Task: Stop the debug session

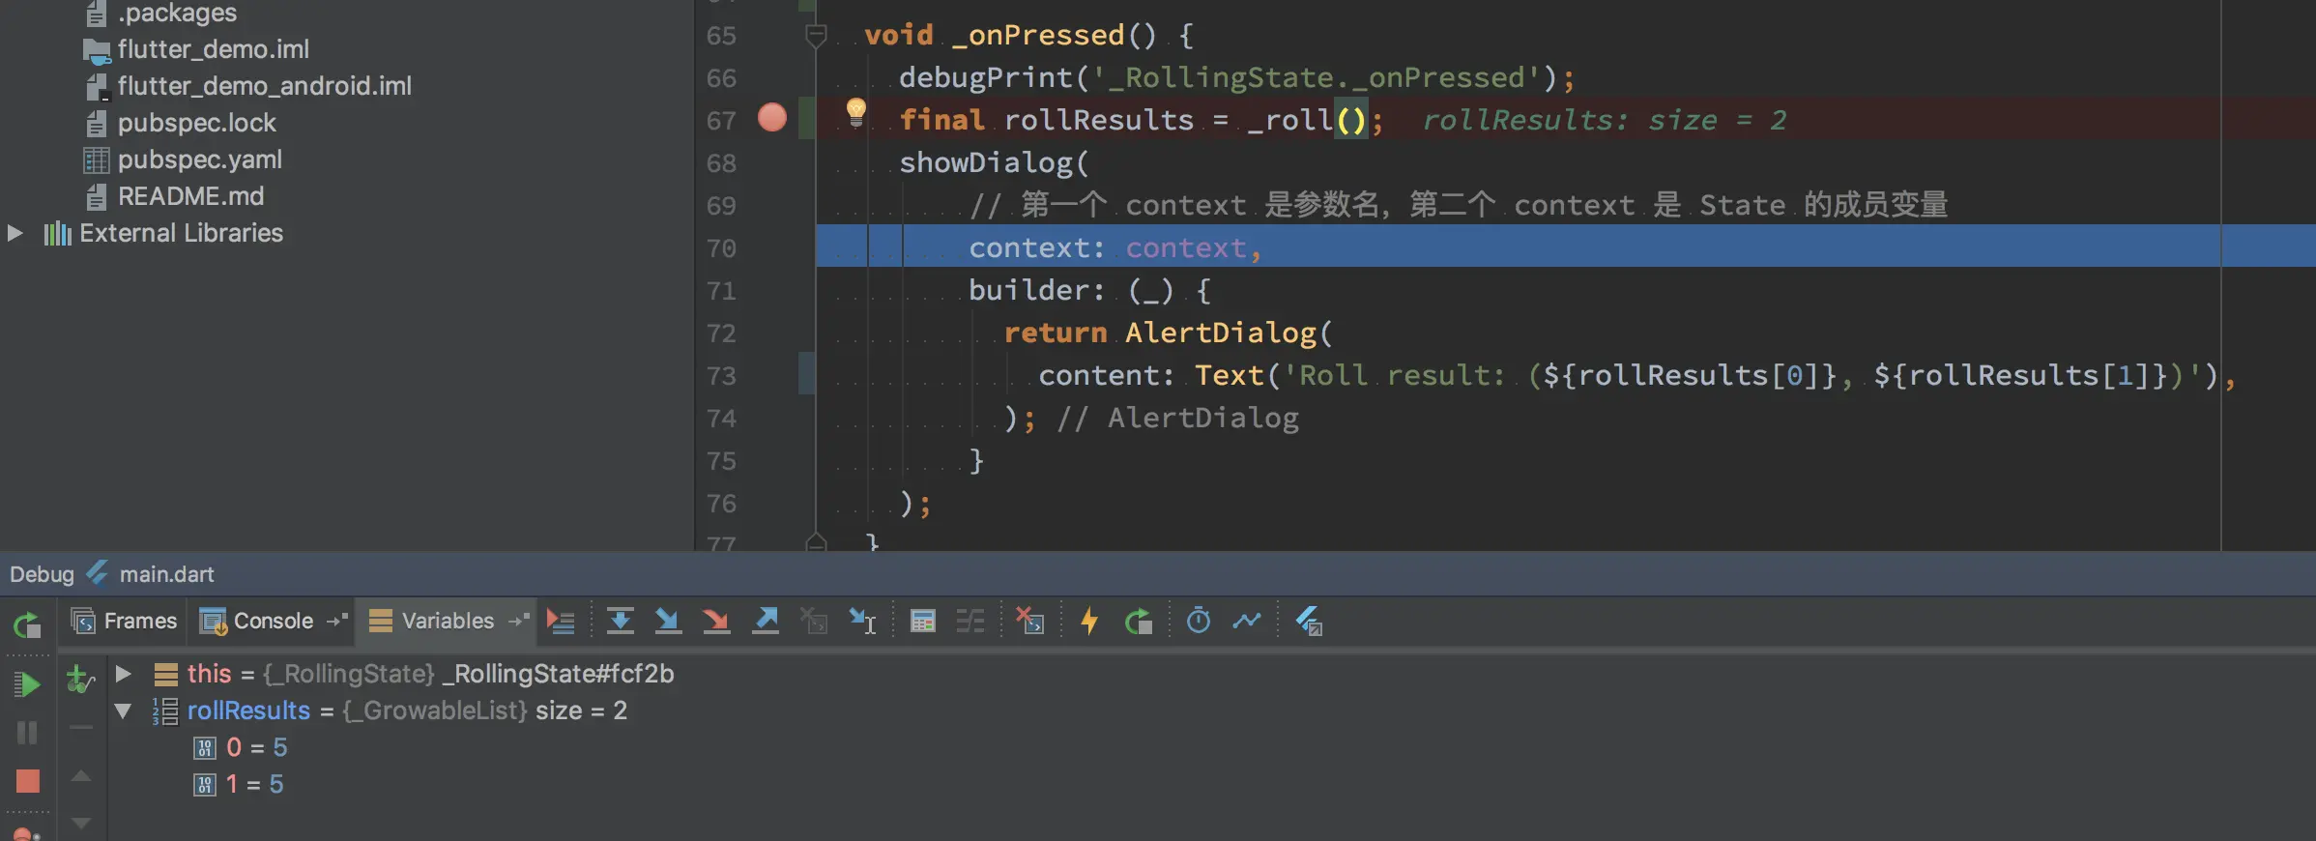Action: pyautogui.click(x=27, y=781)
